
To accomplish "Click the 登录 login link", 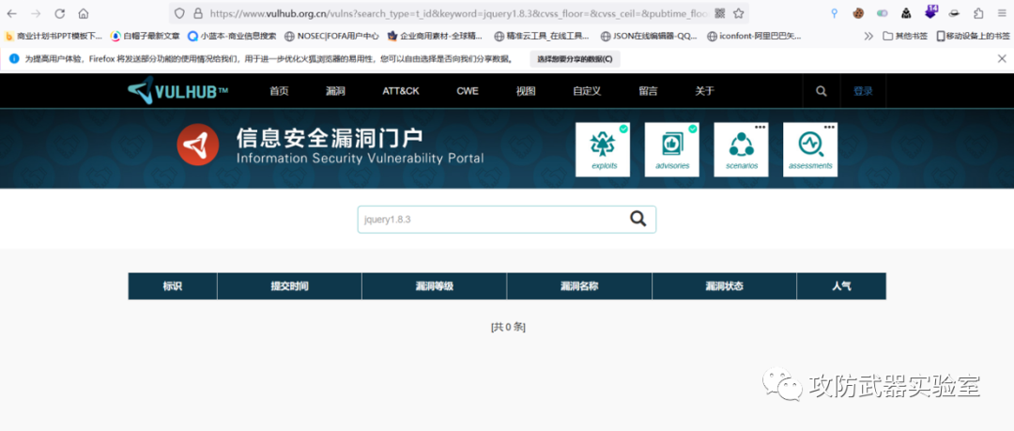I will [x=863, y=91].
